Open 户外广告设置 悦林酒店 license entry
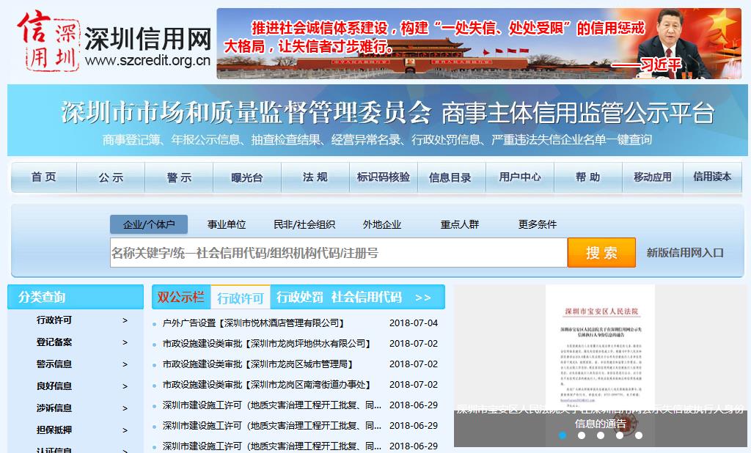The image size is (751, 453). (x=253, y=323)
